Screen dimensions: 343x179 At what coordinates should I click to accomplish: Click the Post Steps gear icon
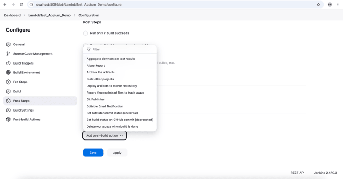pos(8,101)
